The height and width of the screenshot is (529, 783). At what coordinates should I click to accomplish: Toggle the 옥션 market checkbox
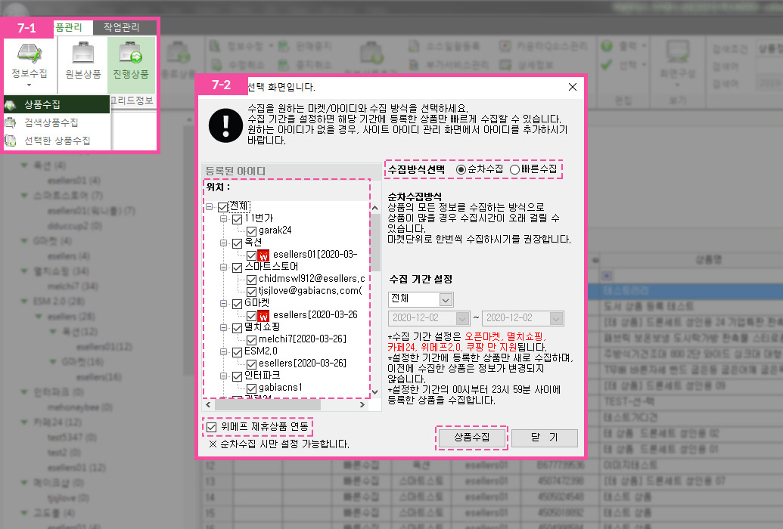pyautogui.click(x=238, y=243)
